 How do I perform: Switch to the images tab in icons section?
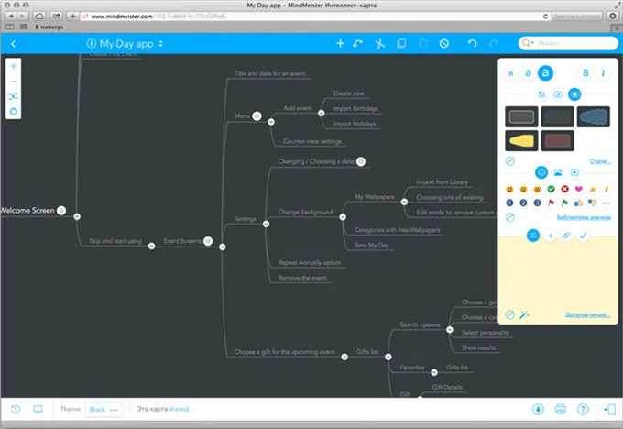click(558, 171)
